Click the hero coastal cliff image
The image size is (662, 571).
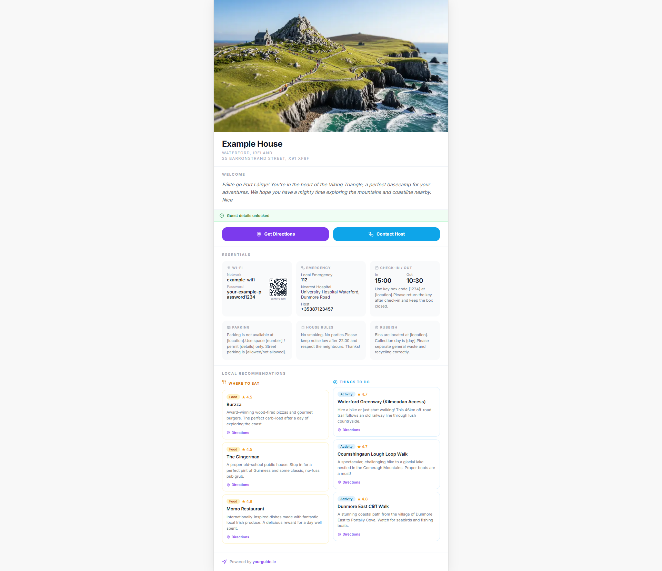click(331, 66)
